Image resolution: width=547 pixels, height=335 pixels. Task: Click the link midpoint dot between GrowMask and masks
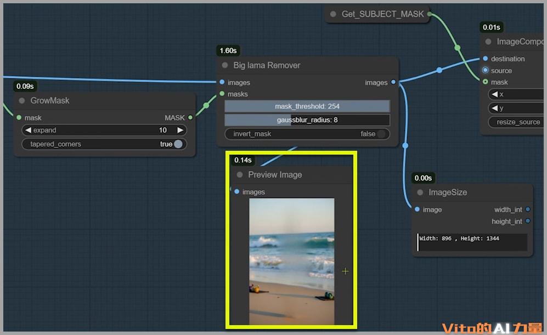click(206, 105)
